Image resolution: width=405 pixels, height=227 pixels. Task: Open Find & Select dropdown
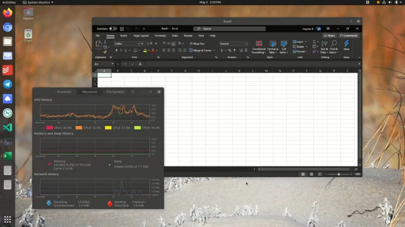pyautogui.click(x=334, y=47)
